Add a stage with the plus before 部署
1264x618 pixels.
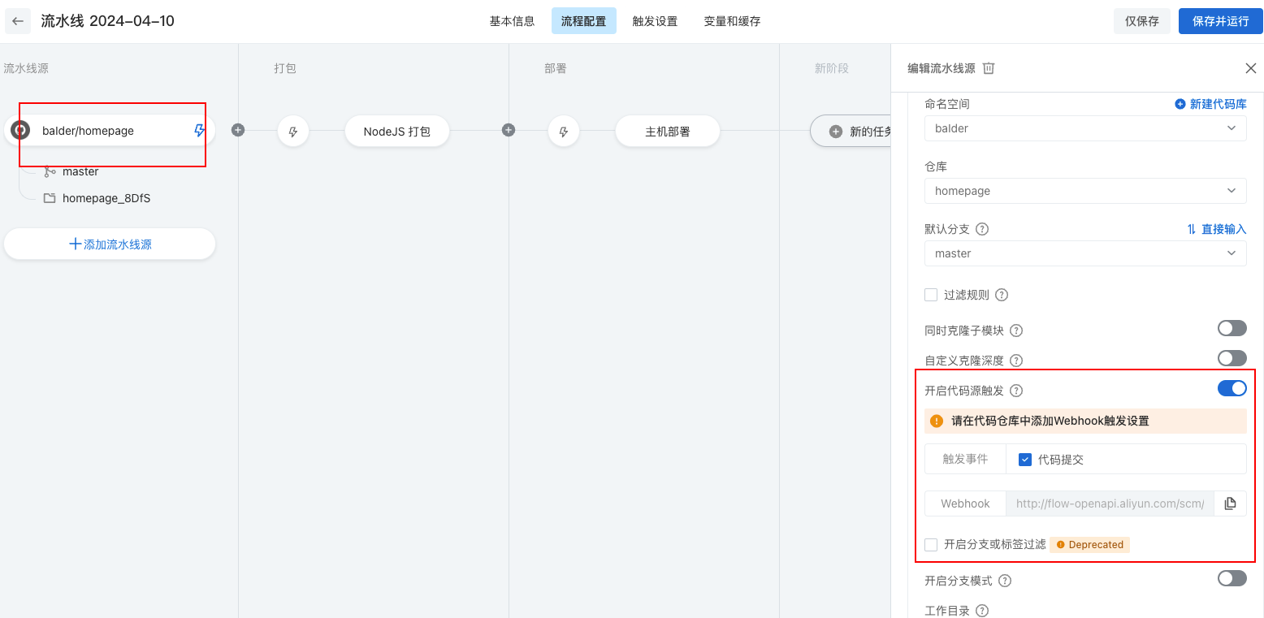509,130
